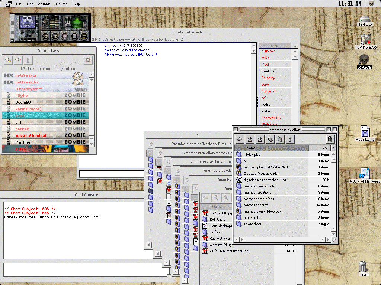This screenshot has height=285, width=381.
Task: Click the download icon in /members section window
Action: point(250,139)
